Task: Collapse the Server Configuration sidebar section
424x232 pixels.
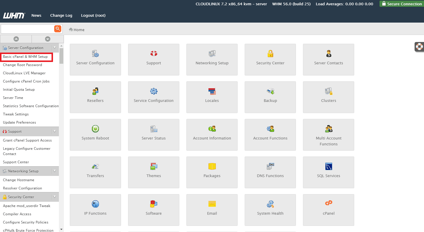Action: [54, 48]
